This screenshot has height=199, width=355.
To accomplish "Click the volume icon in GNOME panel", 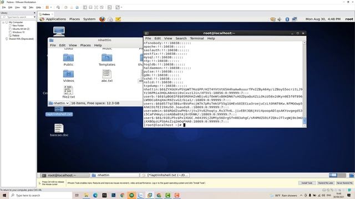I will point(280,19).
